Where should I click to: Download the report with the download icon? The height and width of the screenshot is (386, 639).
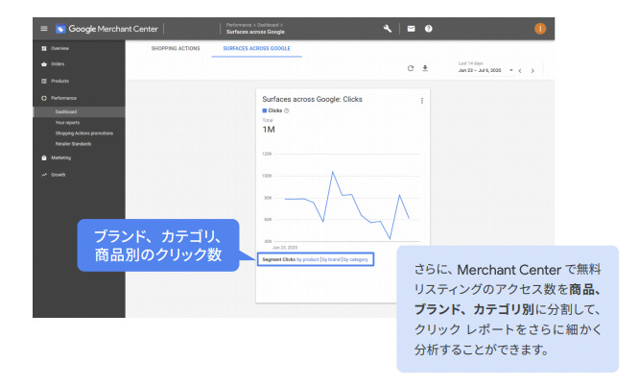coord(425,68)
